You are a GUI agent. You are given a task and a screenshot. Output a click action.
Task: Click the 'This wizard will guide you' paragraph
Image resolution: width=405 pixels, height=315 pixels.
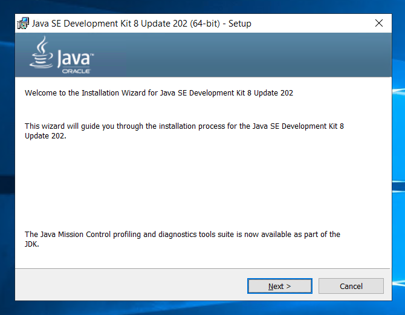click(184, 131)
